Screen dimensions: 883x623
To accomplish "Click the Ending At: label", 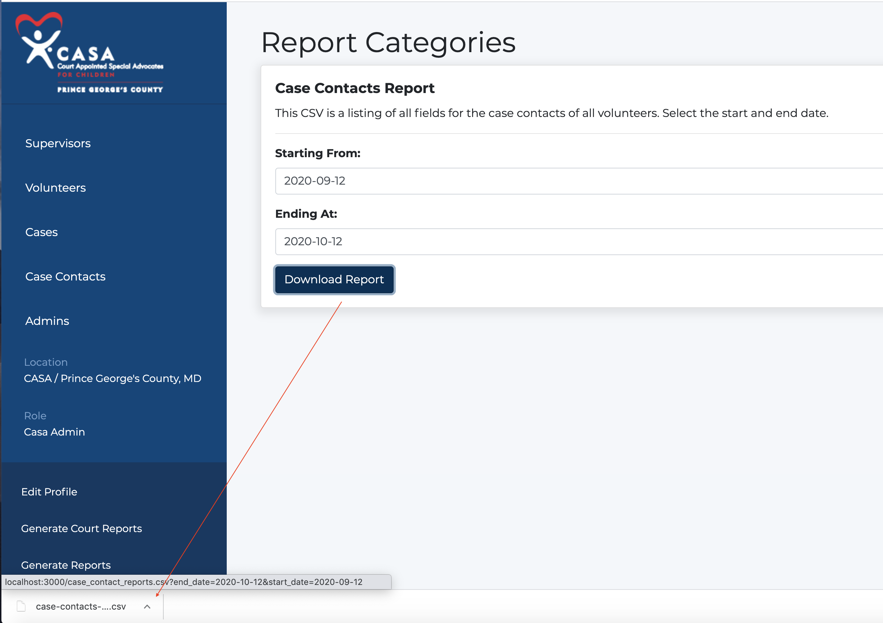I will [x=306, y=214].
